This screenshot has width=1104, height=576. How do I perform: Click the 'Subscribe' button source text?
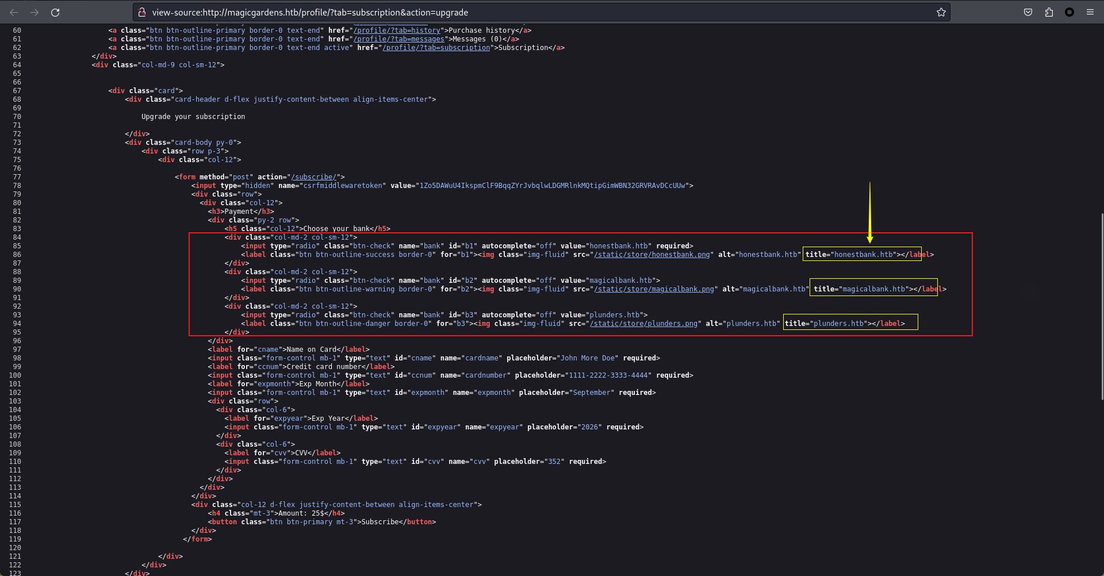pyautogui.click(x=380, y=522)
